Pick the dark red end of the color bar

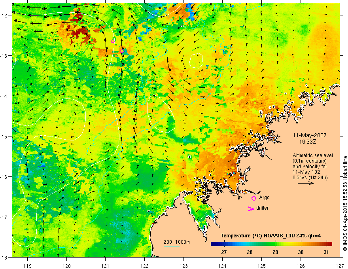tap(330, 244)
